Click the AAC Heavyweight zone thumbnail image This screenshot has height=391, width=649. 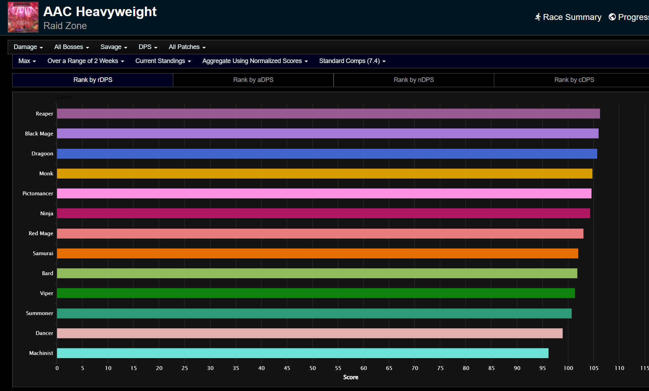(x=23, y=17)
